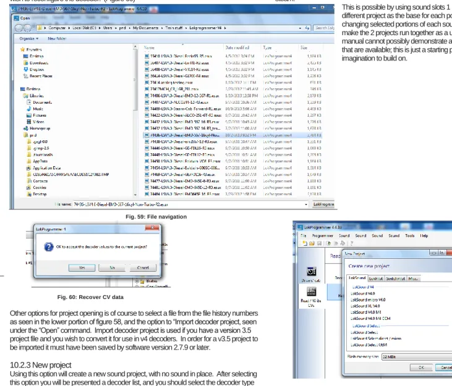Choose LokSound micro V4.0 in the decoder list
This screenshot has height=386, width=452.
368,300
